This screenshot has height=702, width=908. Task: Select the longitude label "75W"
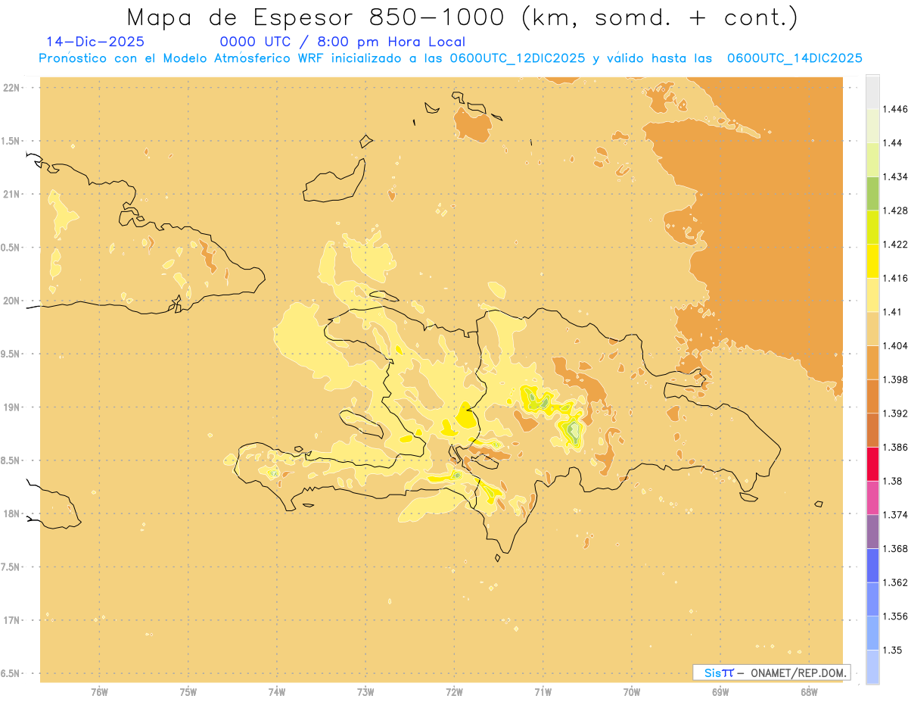click(x=188, y=691)
